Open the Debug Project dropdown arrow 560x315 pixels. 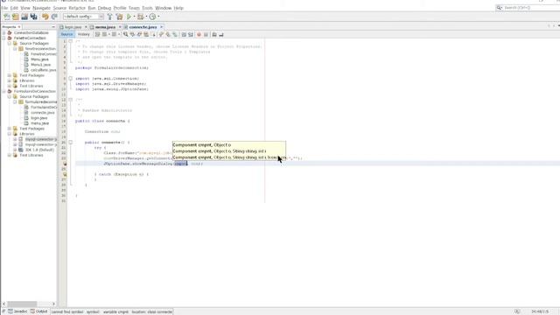tap(146, 17)
